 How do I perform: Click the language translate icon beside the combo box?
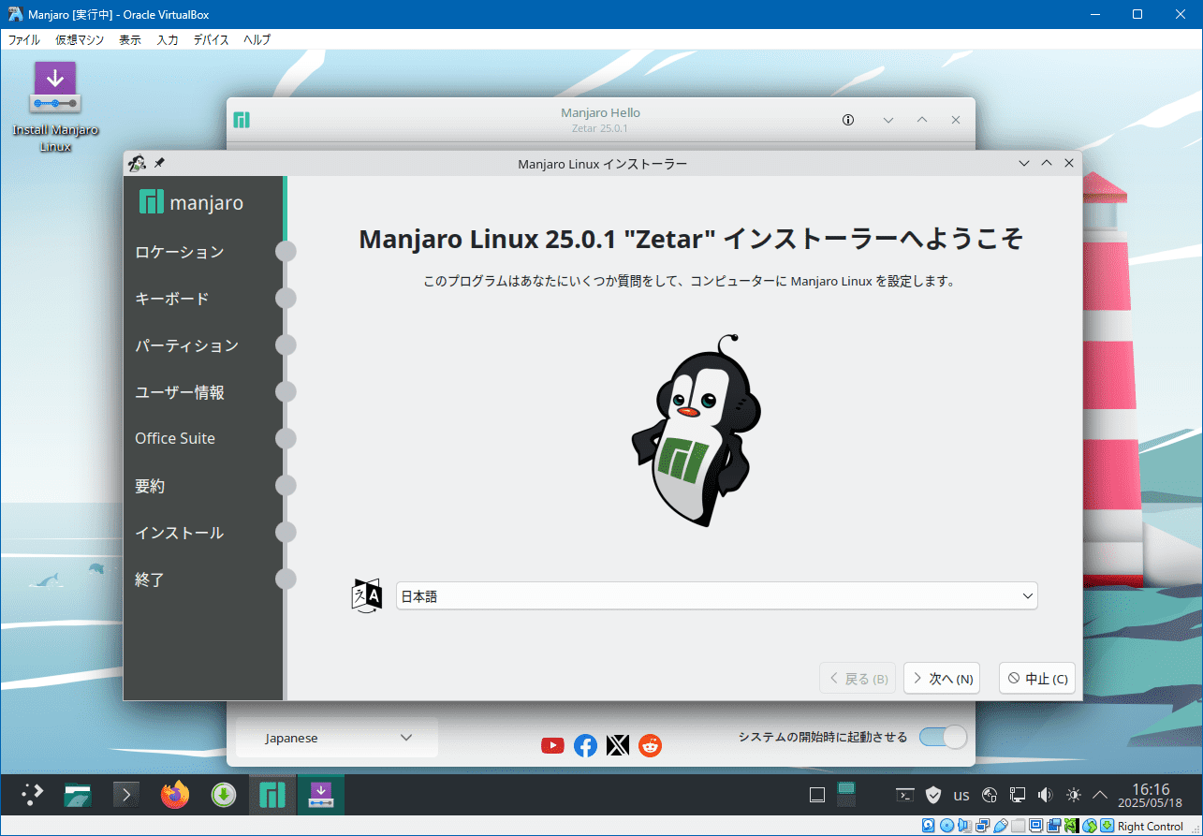point(367,595)
